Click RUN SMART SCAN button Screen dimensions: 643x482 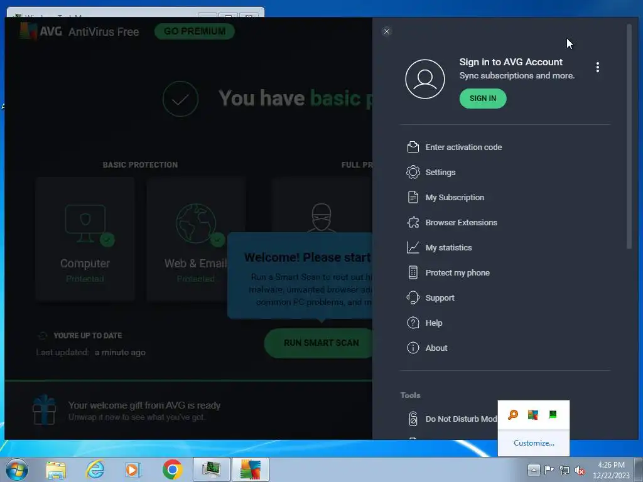click(x=320, y=343)
